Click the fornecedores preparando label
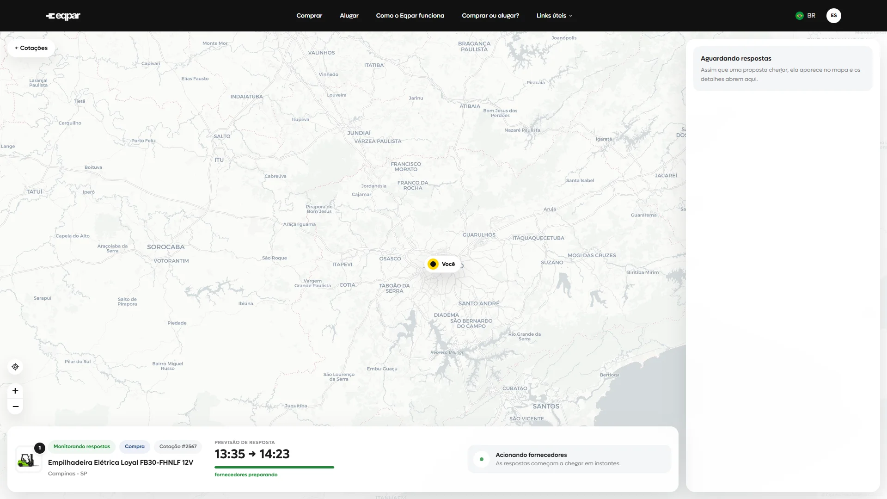 coord(246,475)
